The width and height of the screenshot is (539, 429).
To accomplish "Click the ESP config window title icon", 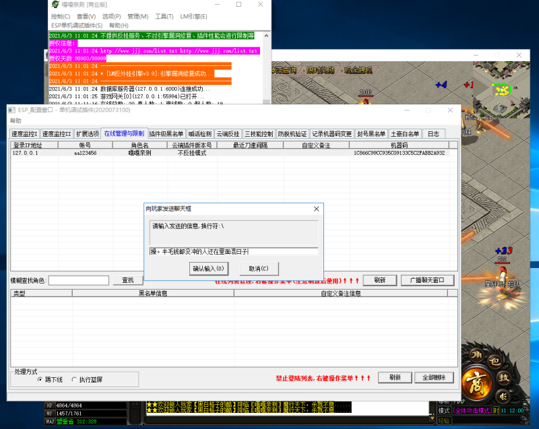I will tap(11, 110).
